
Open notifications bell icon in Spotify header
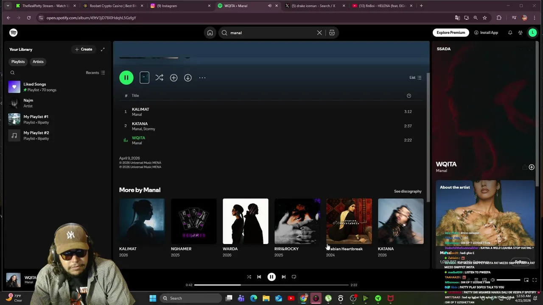point(510,33)
